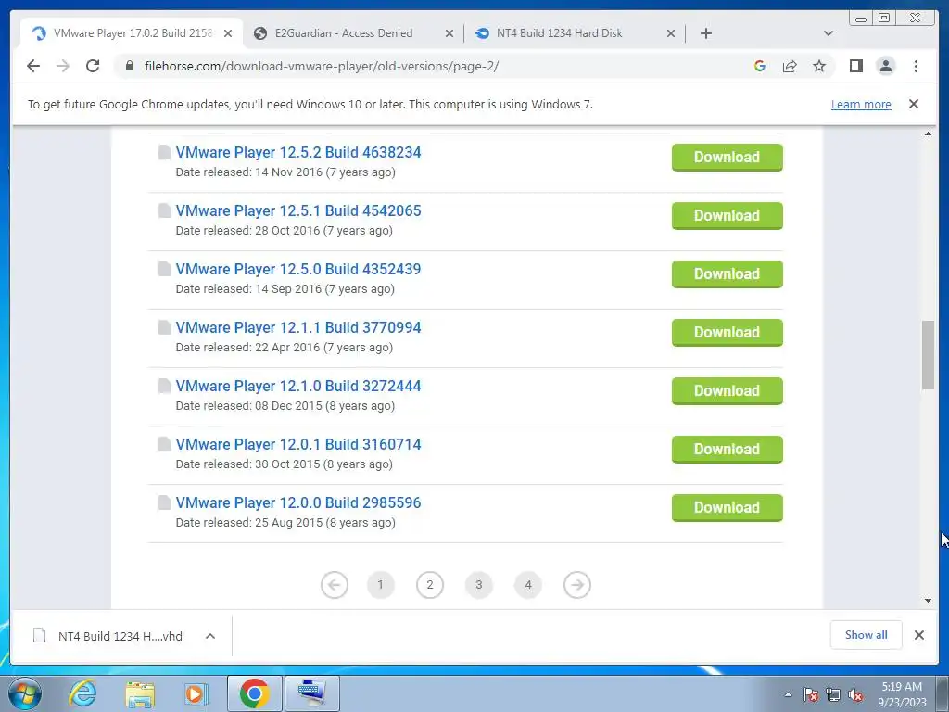Expand options for NT4 Build download
This screenshot has width=949, height=712.
210,636
